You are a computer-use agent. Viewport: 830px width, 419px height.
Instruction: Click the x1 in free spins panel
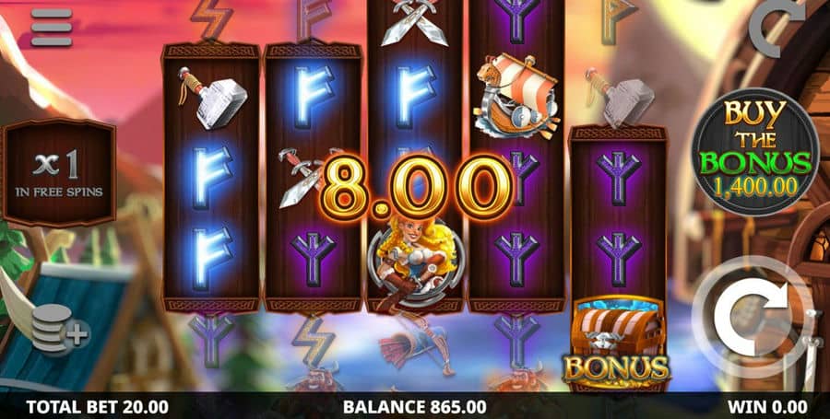(59, 172)
